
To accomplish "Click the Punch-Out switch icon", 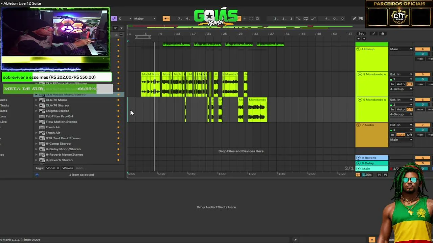I will (x=313, y=19).
